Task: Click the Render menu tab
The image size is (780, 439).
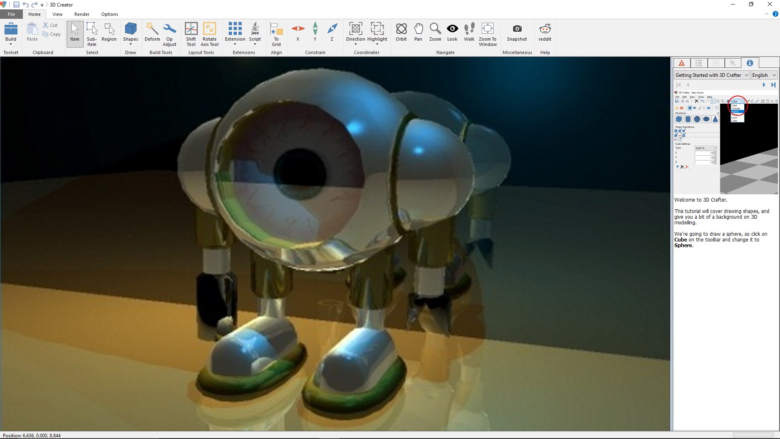Action: pyautogui.click(x=81, y=14)
